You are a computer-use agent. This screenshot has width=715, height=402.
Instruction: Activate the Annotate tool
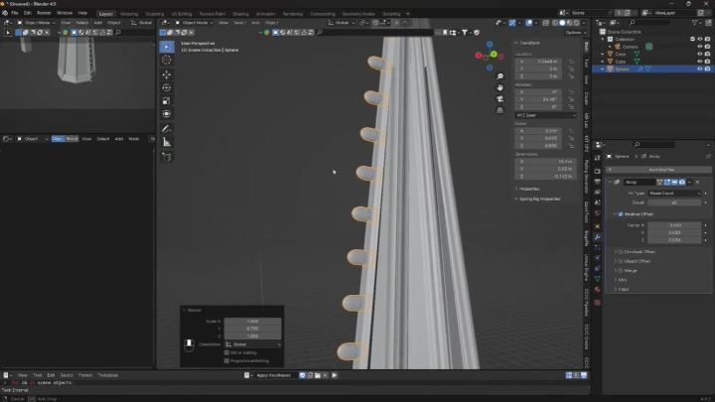[x=167, y=129]
